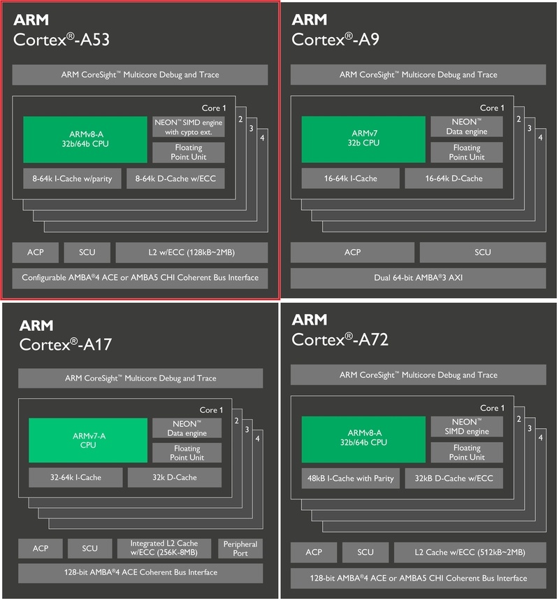Select the 48kB I-Cache with Parity block
Image resolution: width=559 pixels, height=601 pixels.
click(350, 479)
